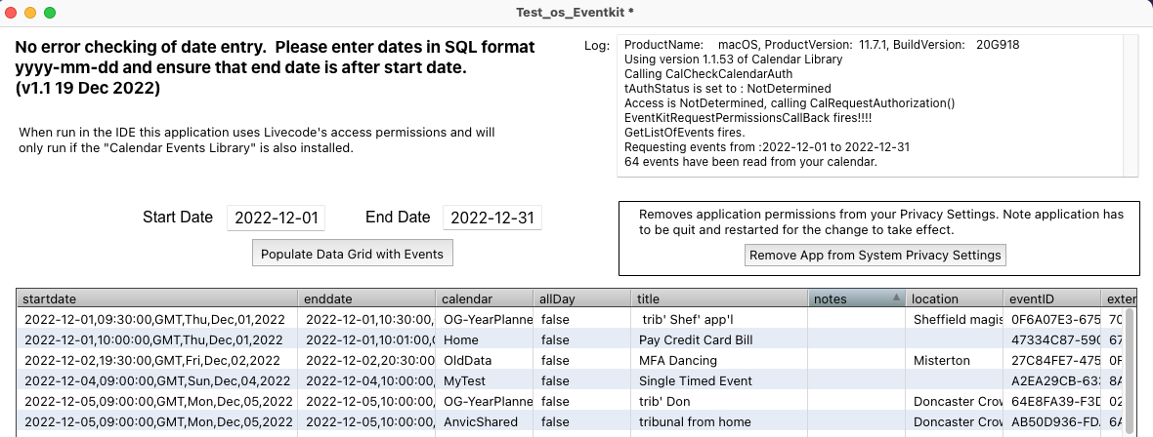Focus the End Date field
The image size is (1153, 437).
coord(491,218)
